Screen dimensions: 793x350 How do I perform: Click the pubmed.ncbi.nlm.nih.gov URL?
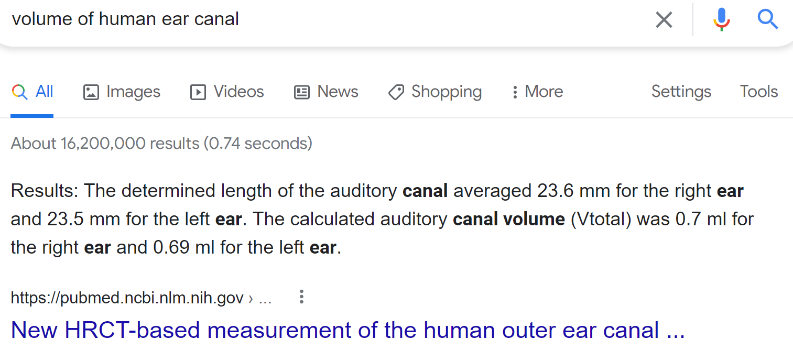pyautogui.click(x=127, y=298)
